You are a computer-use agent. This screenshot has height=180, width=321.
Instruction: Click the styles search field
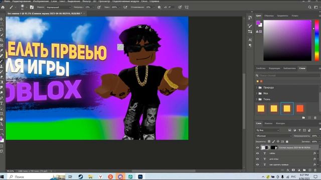[x=288, y=75]
